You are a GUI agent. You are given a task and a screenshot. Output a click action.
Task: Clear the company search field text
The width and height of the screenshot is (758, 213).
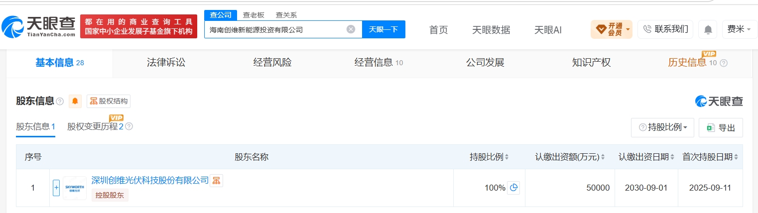pyautogui.click(x=351, y=29)
